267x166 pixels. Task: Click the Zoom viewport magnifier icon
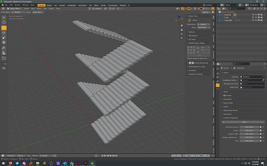coord(182,25)
